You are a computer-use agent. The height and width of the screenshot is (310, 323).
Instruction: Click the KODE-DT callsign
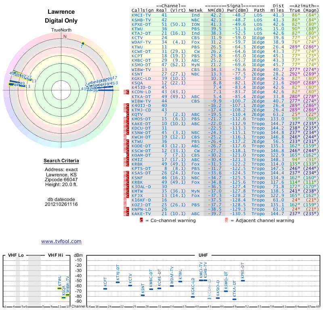coord(141,146)
